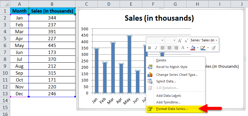Click the Mar axis label

111,100
